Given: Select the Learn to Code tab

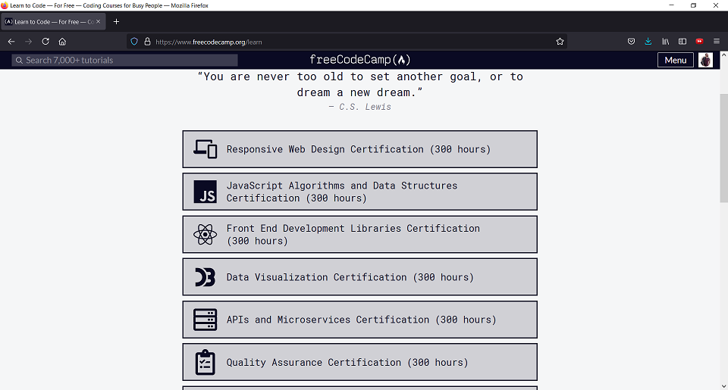Looking at the screenshot, I should tap(53, 22).
